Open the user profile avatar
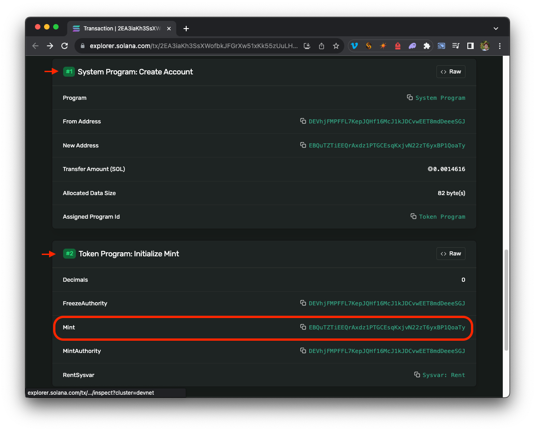 coord(485,46)
